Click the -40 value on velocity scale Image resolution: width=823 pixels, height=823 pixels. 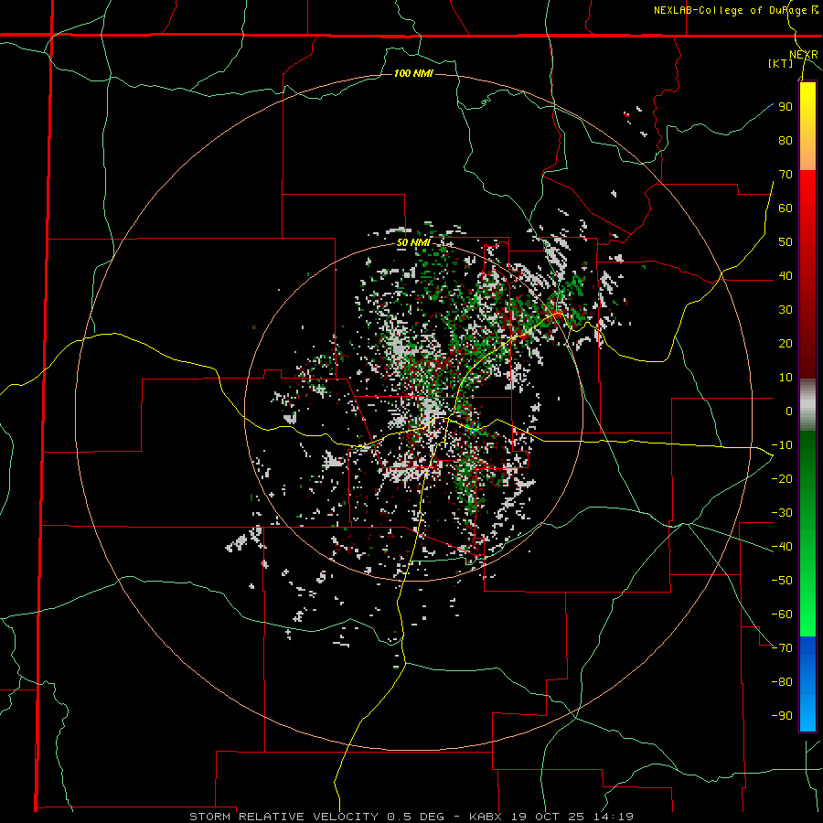click(782, 547)
